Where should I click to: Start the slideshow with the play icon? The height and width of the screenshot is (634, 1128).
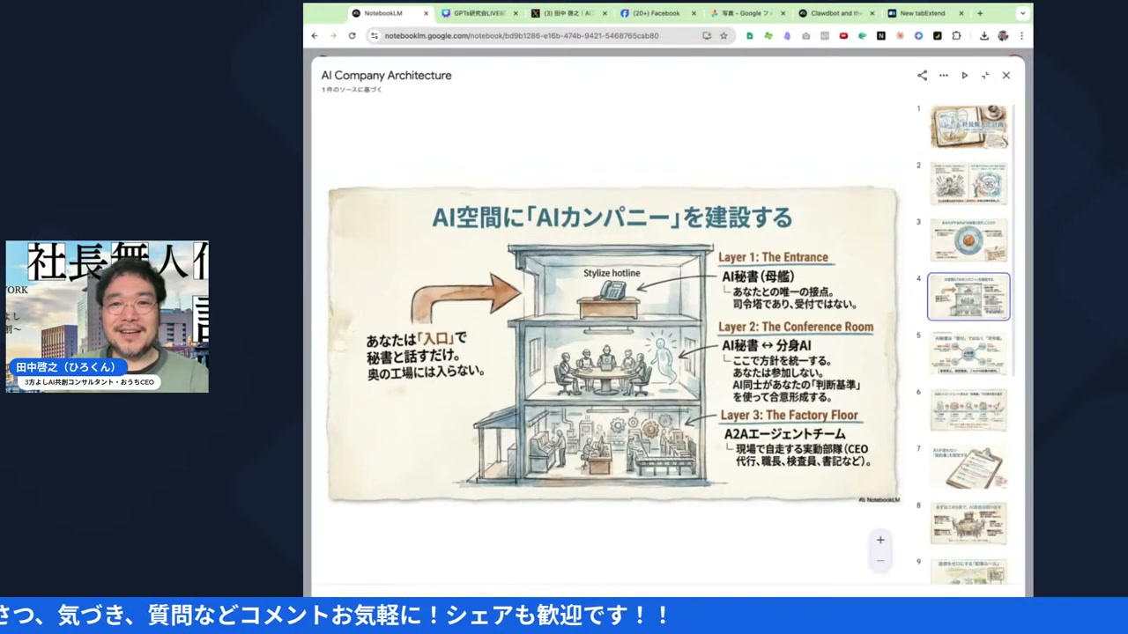tap(964, 75)
